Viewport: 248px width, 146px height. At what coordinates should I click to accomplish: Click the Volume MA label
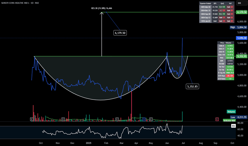(x=229, y=121)
